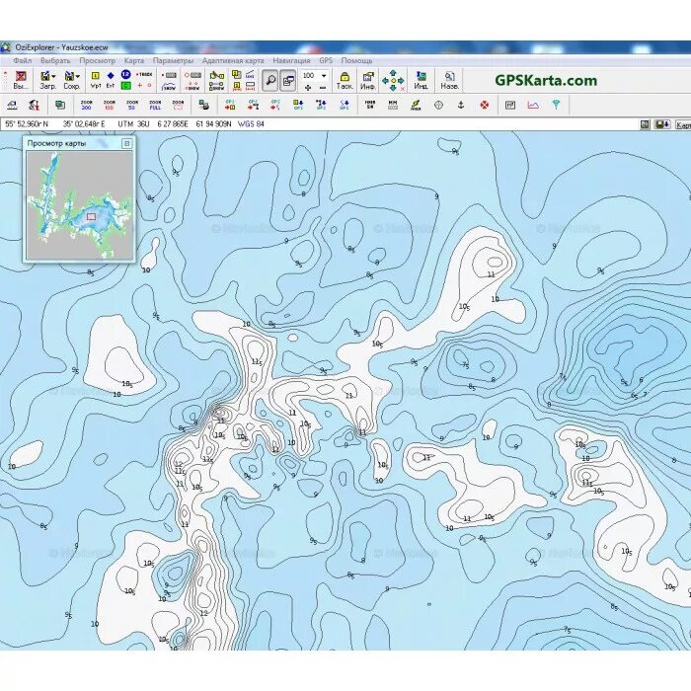Open the Адаптивная карта menu

pos(233,61)
